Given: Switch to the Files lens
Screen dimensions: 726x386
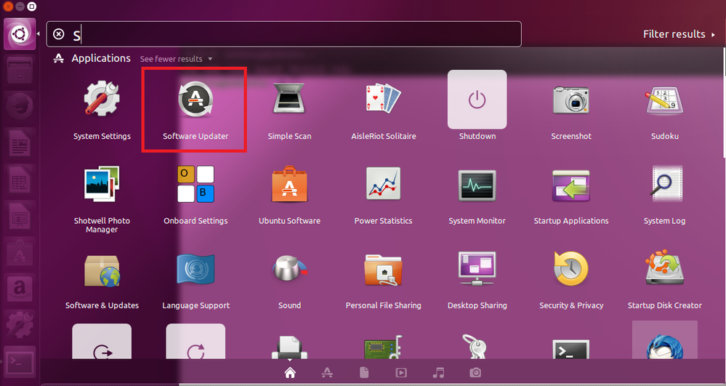Looking at the screenshot, I should [364, 372].
